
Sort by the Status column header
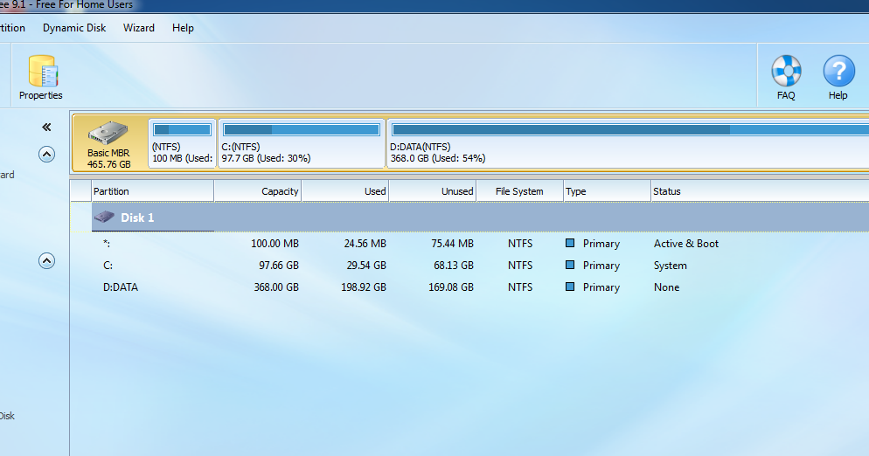point(760,191)
